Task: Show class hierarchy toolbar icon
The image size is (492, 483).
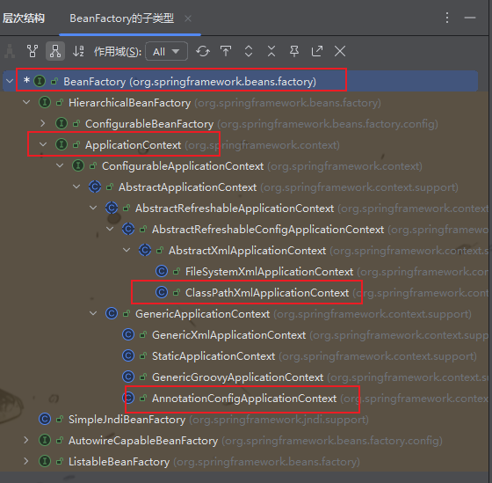Action: (x=10, y=51)
